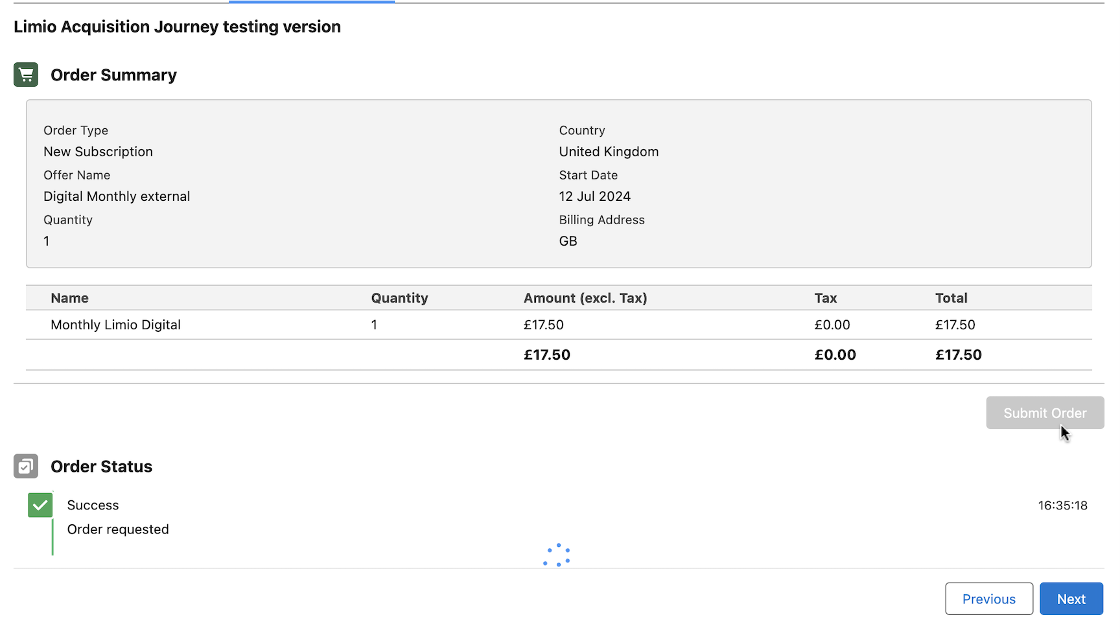The width and height of the screenshot is (1120, 639).
Task: Click the Total column header
Action: [x=951, y=298]
